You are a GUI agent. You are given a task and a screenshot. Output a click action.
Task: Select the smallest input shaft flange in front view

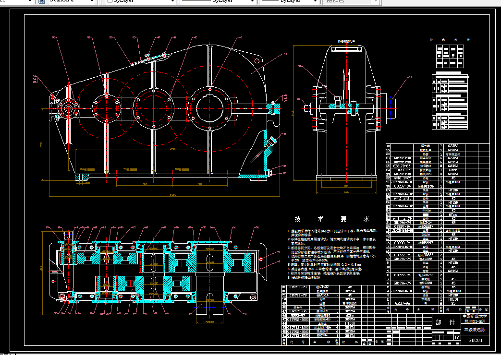pos(68,109)
